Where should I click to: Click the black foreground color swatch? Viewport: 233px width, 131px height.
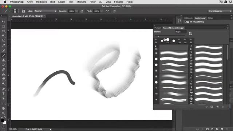coord(3,120)
